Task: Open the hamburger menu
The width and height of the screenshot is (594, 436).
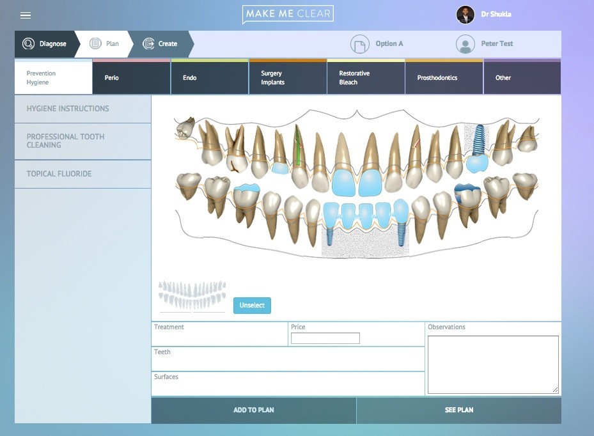Action: pyautogui.click(x=26, y=15)
